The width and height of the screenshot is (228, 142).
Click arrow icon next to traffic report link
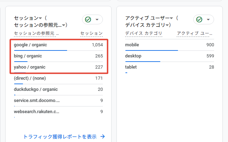(103, 136)
